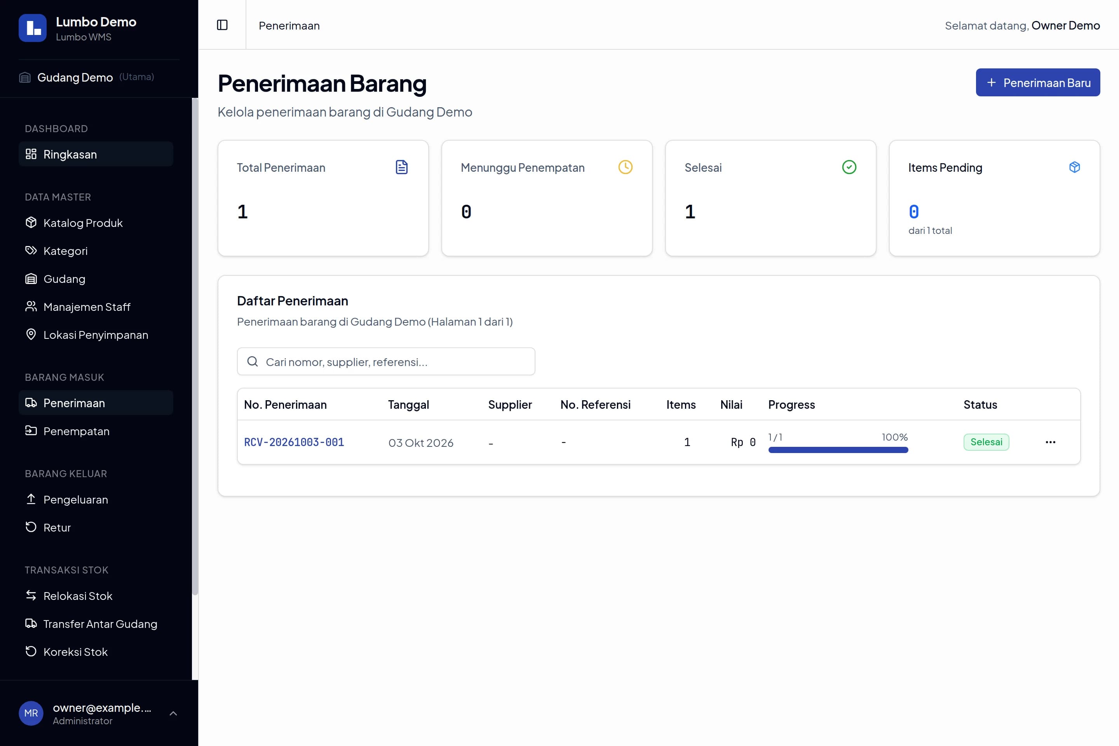Open Ringkasan dashboard
Viewport: 1119px width, 746px height.
[x=96, y=154]
